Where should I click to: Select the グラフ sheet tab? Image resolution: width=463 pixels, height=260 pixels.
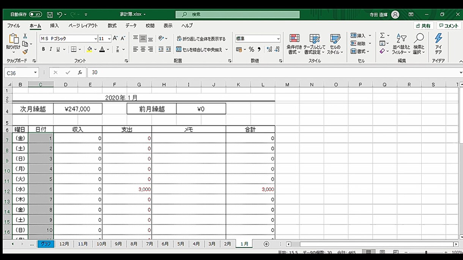pos(46,244)
